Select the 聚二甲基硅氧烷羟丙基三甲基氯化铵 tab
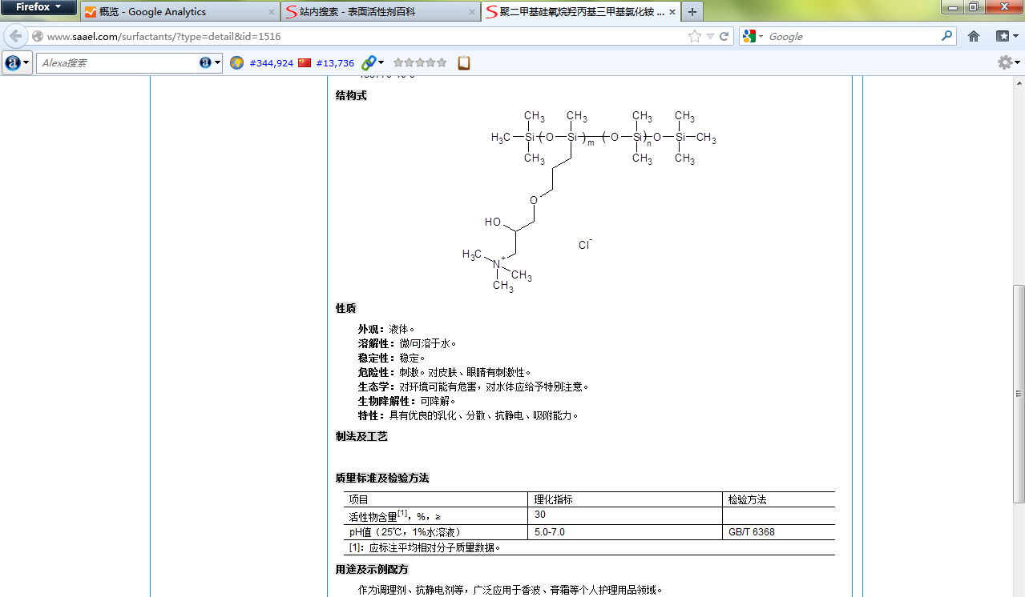1025x597 pixels. [x=580, y=12]
